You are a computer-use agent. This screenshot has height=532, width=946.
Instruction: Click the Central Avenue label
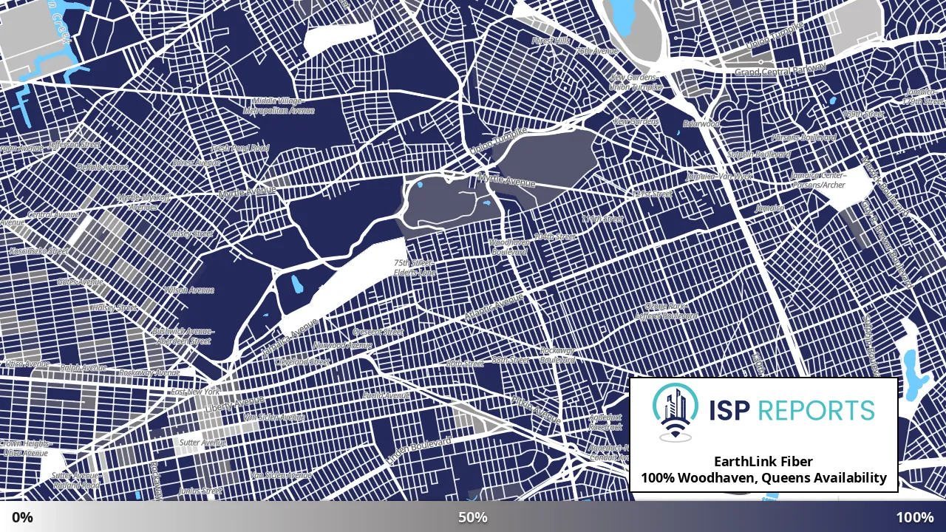(x=52, y=215)
